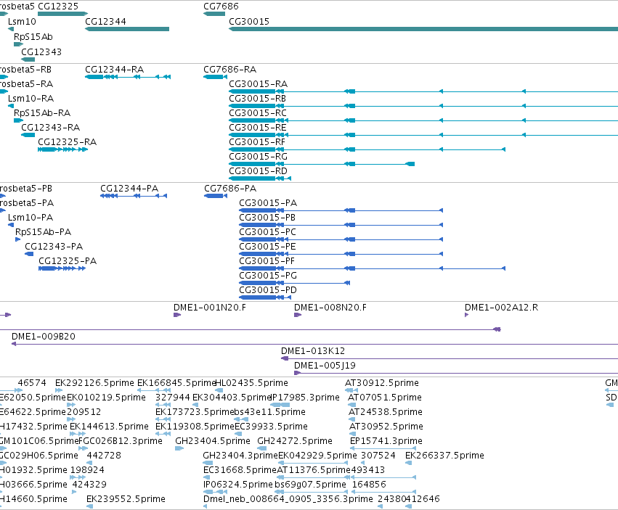Click the RpS15Ab-PA protein label
The image size is (618, 510).
click(44, 232)
